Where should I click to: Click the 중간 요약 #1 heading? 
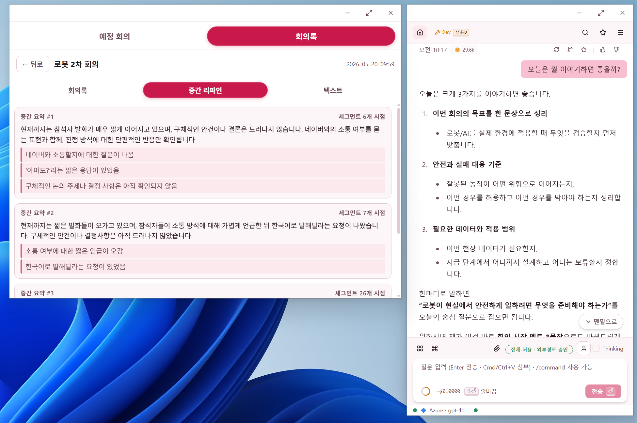pyautogui.click(x=37, y=117)
